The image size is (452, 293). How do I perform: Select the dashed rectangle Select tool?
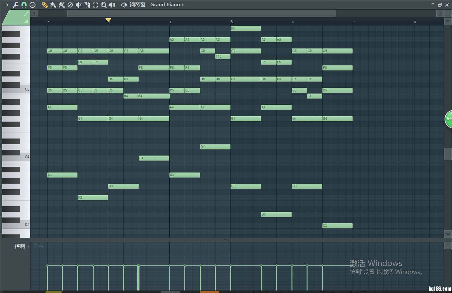pyautogui.click(x=95, y=5)
